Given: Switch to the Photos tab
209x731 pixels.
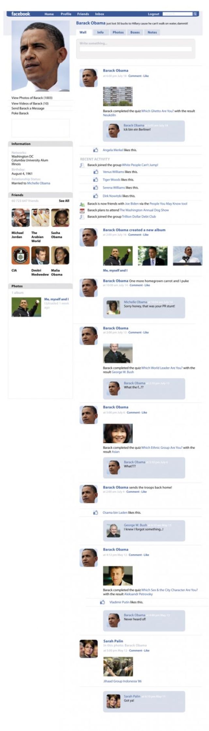Looking at the screenshot, I should 118,32.
